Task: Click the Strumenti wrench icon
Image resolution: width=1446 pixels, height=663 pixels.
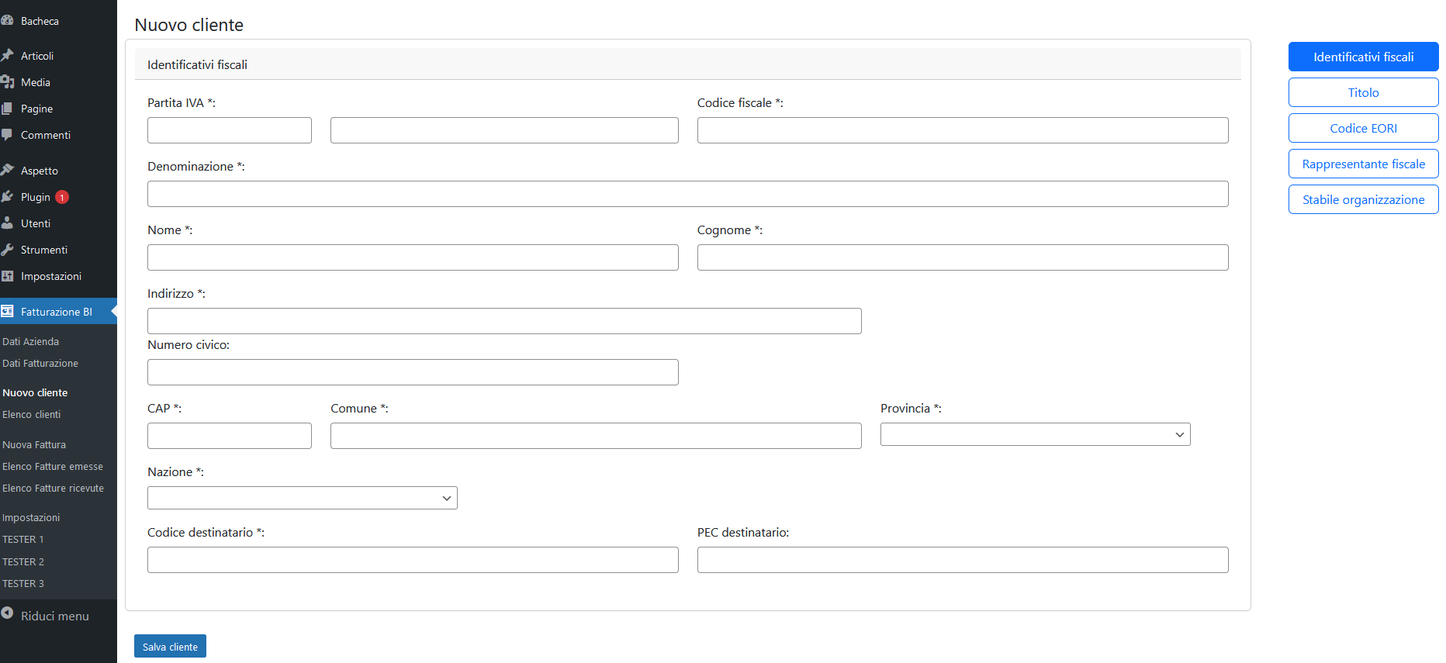Action: click(x=7, y=250)
